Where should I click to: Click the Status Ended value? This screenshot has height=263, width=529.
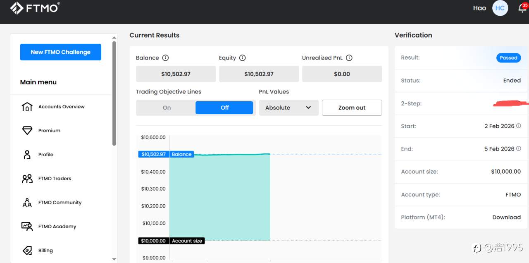pyautogui.click(x=512, y=81)
